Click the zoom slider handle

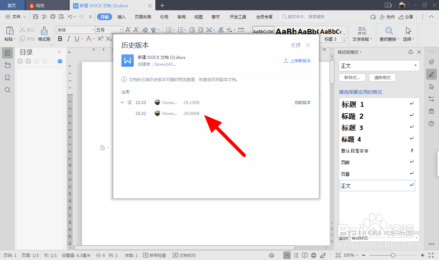(393, 255)
